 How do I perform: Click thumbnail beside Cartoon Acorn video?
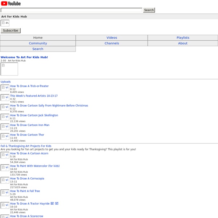click(x=5, y=155)
